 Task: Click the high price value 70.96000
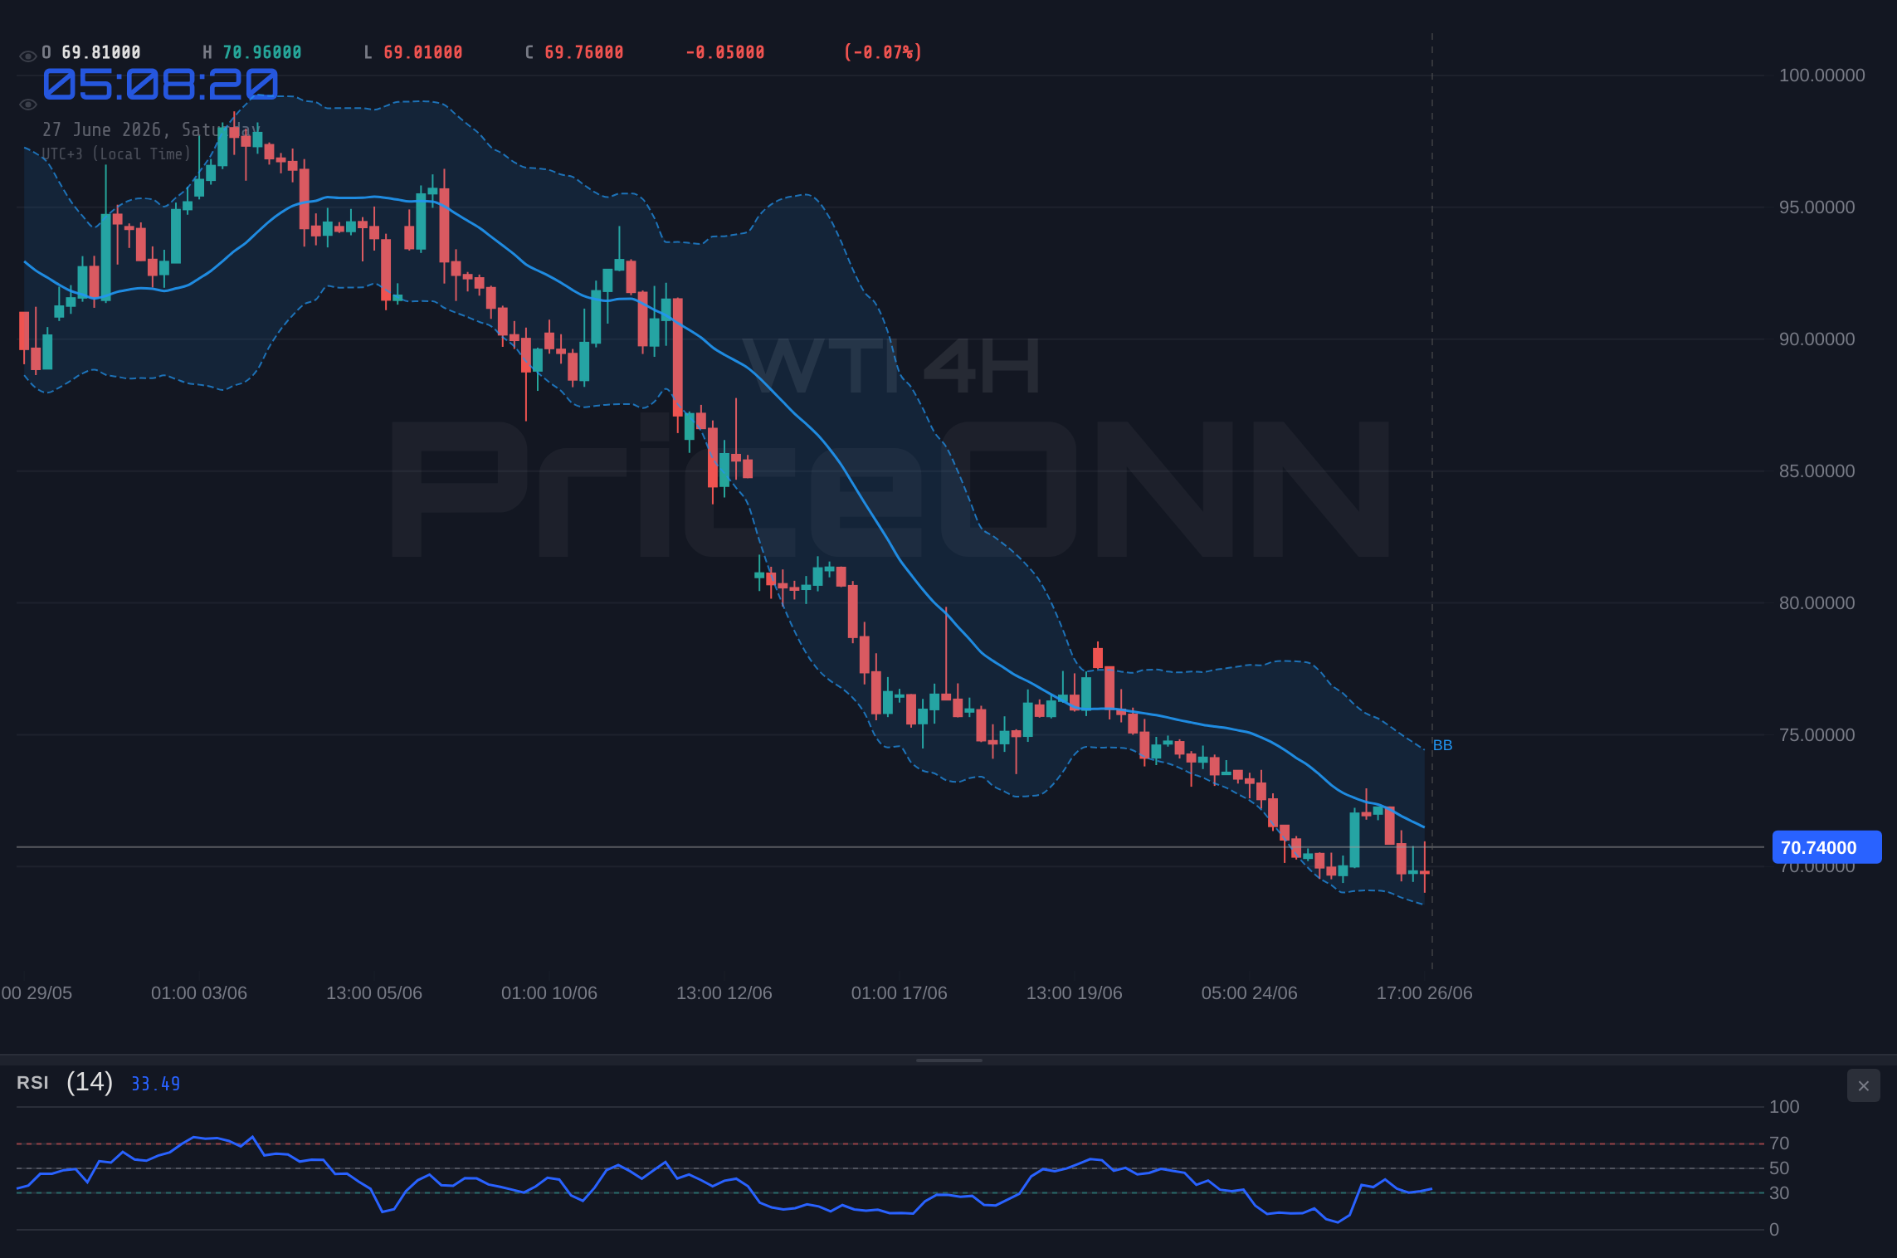262,52
